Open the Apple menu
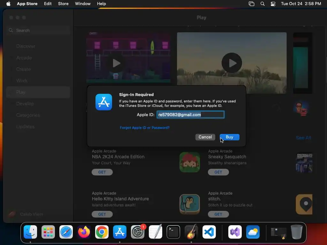 coord(8,4)
